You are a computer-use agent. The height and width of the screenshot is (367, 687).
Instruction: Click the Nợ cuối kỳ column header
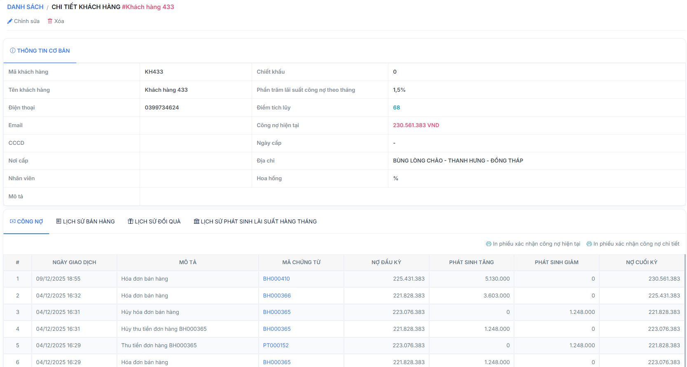coord(641,262)
